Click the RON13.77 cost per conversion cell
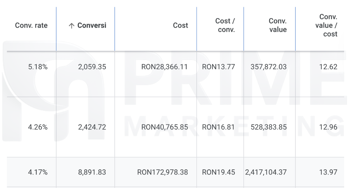This screenshot has height=195, width=351. tap(218, 67)
